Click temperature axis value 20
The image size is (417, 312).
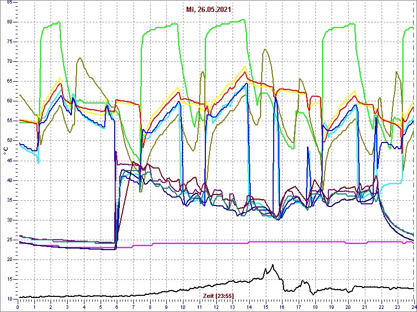9,260
